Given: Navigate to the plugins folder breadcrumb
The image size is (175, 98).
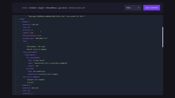Looking at the screenshot, I should pyautogui.click(x=41, y=8).
